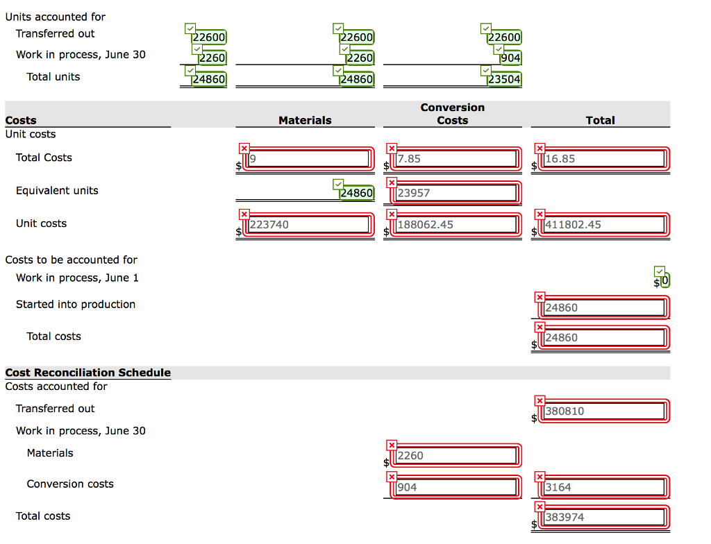Select the Total unit cost field showing 16.85
This screenshot has height=544, width=711.
604,159
